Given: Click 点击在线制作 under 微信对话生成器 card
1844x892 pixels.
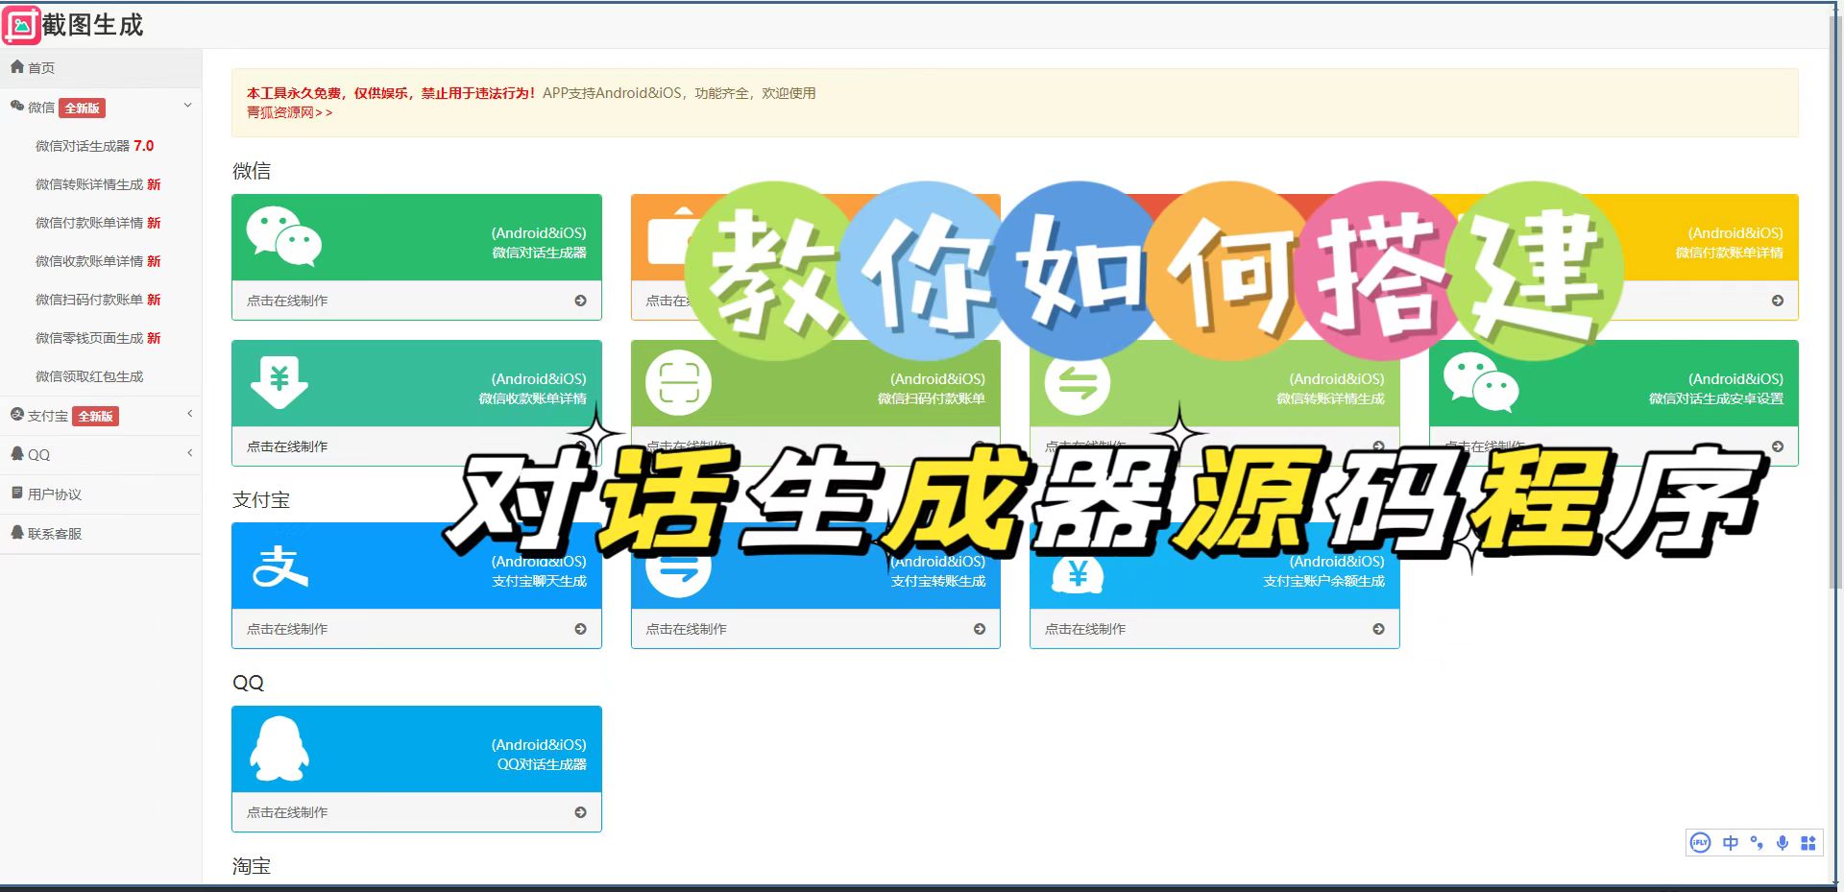Looking at the screenshot, I should 287,301.
